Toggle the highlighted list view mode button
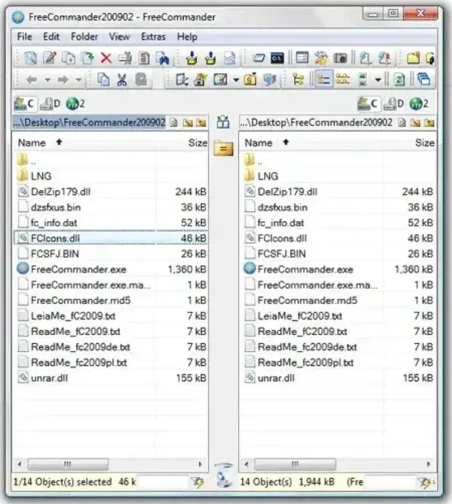This screenshot has width=452, height=504. click(x=324, y=79)
